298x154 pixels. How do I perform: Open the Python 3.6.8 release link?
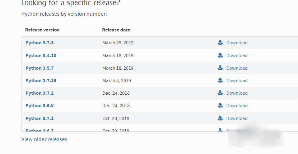(x=39, y=105)
